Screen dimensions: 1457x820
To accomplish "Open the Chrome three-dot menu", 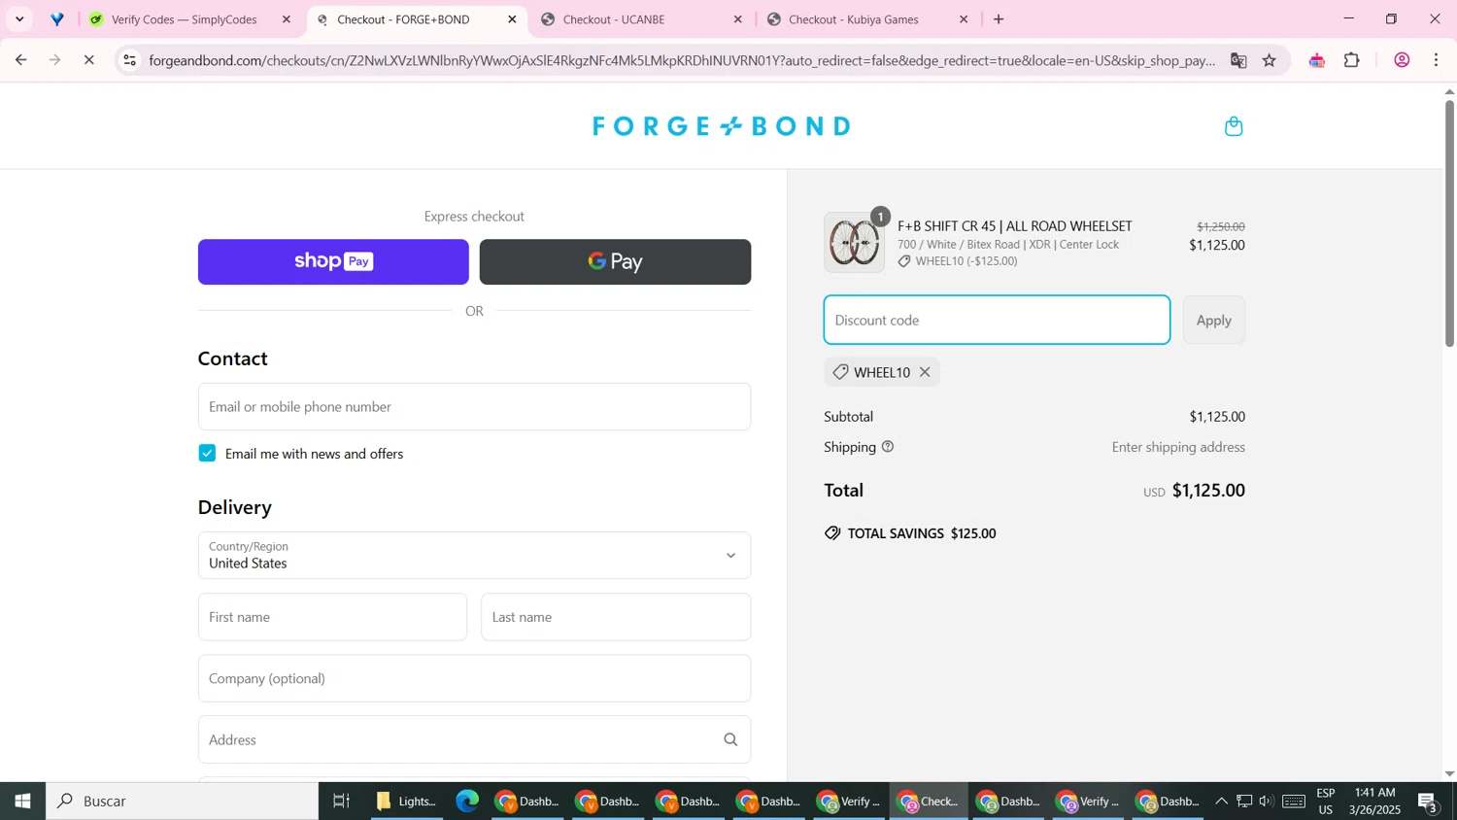I will pyautogui.click(x=1437, y=60).
